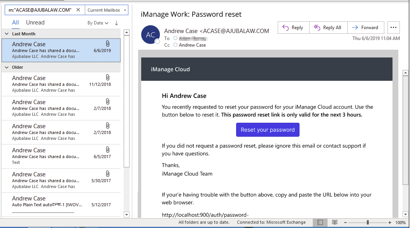This screenshot has width=410, height=228.
Task: Open the By Date sort dropdown
Action: pyautogui.click(x=98, y=23)
